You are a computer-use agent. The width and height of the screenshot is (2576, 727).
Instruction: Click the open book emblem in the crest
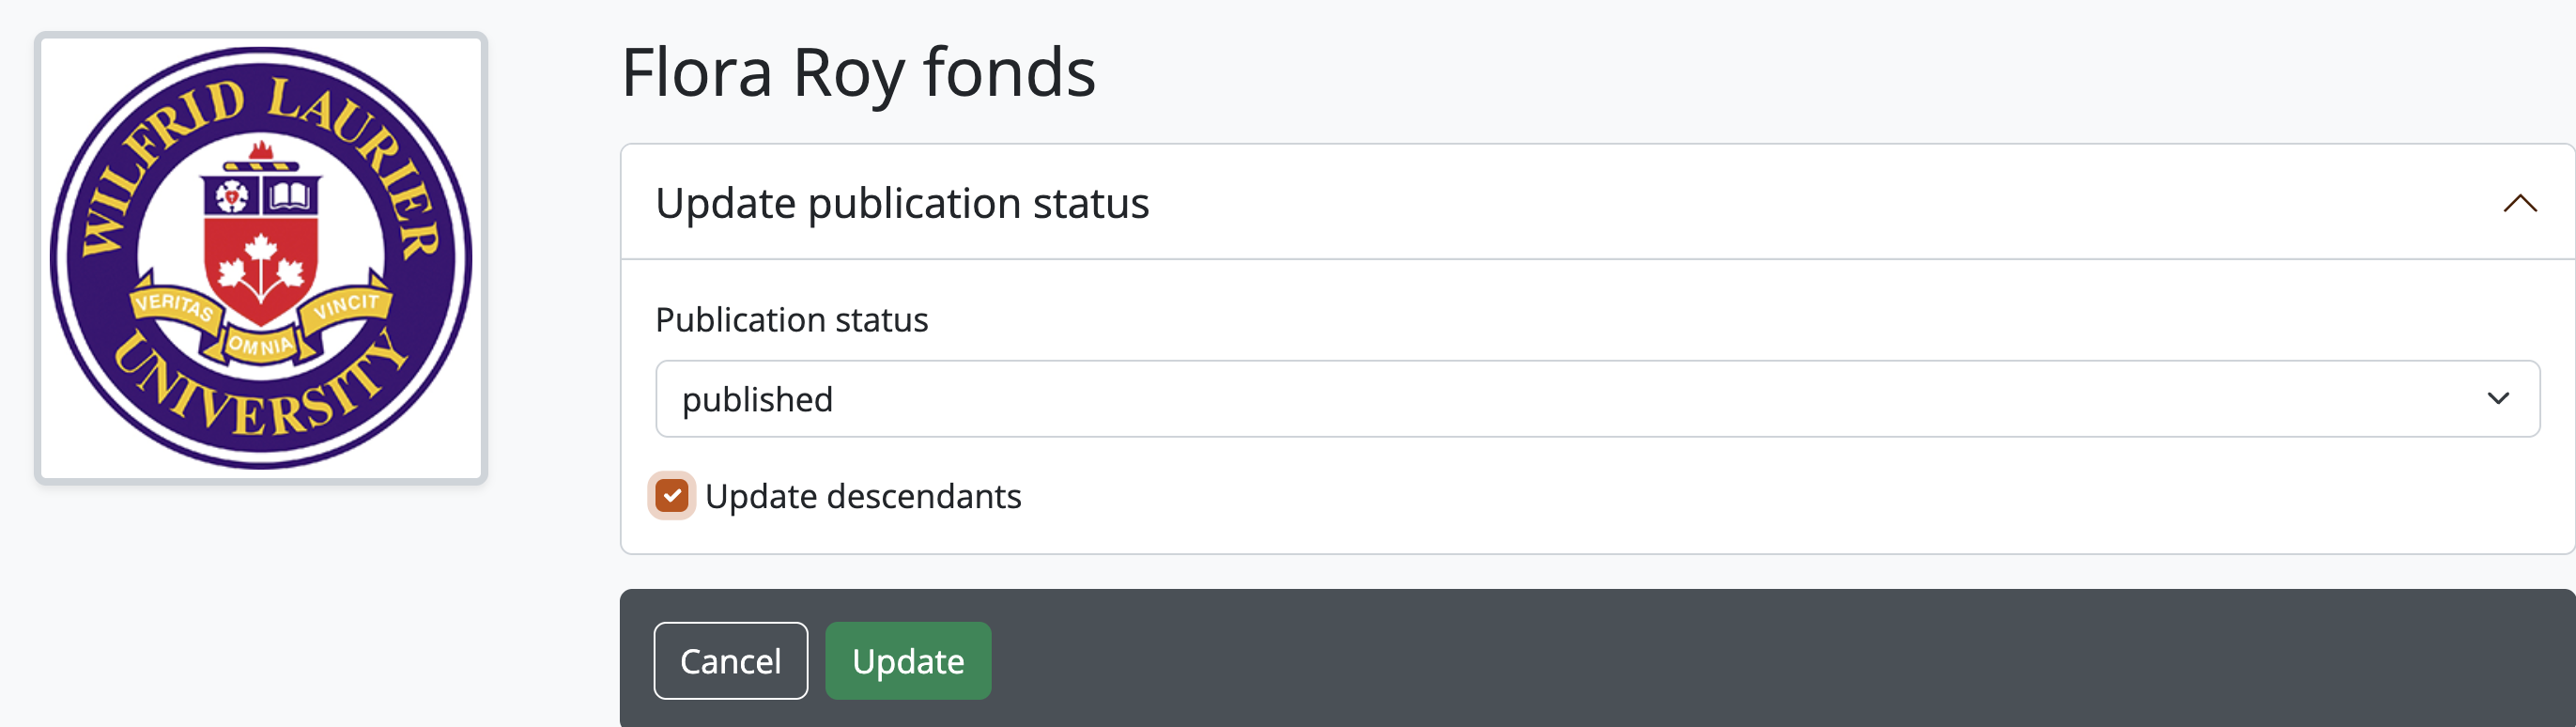tap(290, 195)
